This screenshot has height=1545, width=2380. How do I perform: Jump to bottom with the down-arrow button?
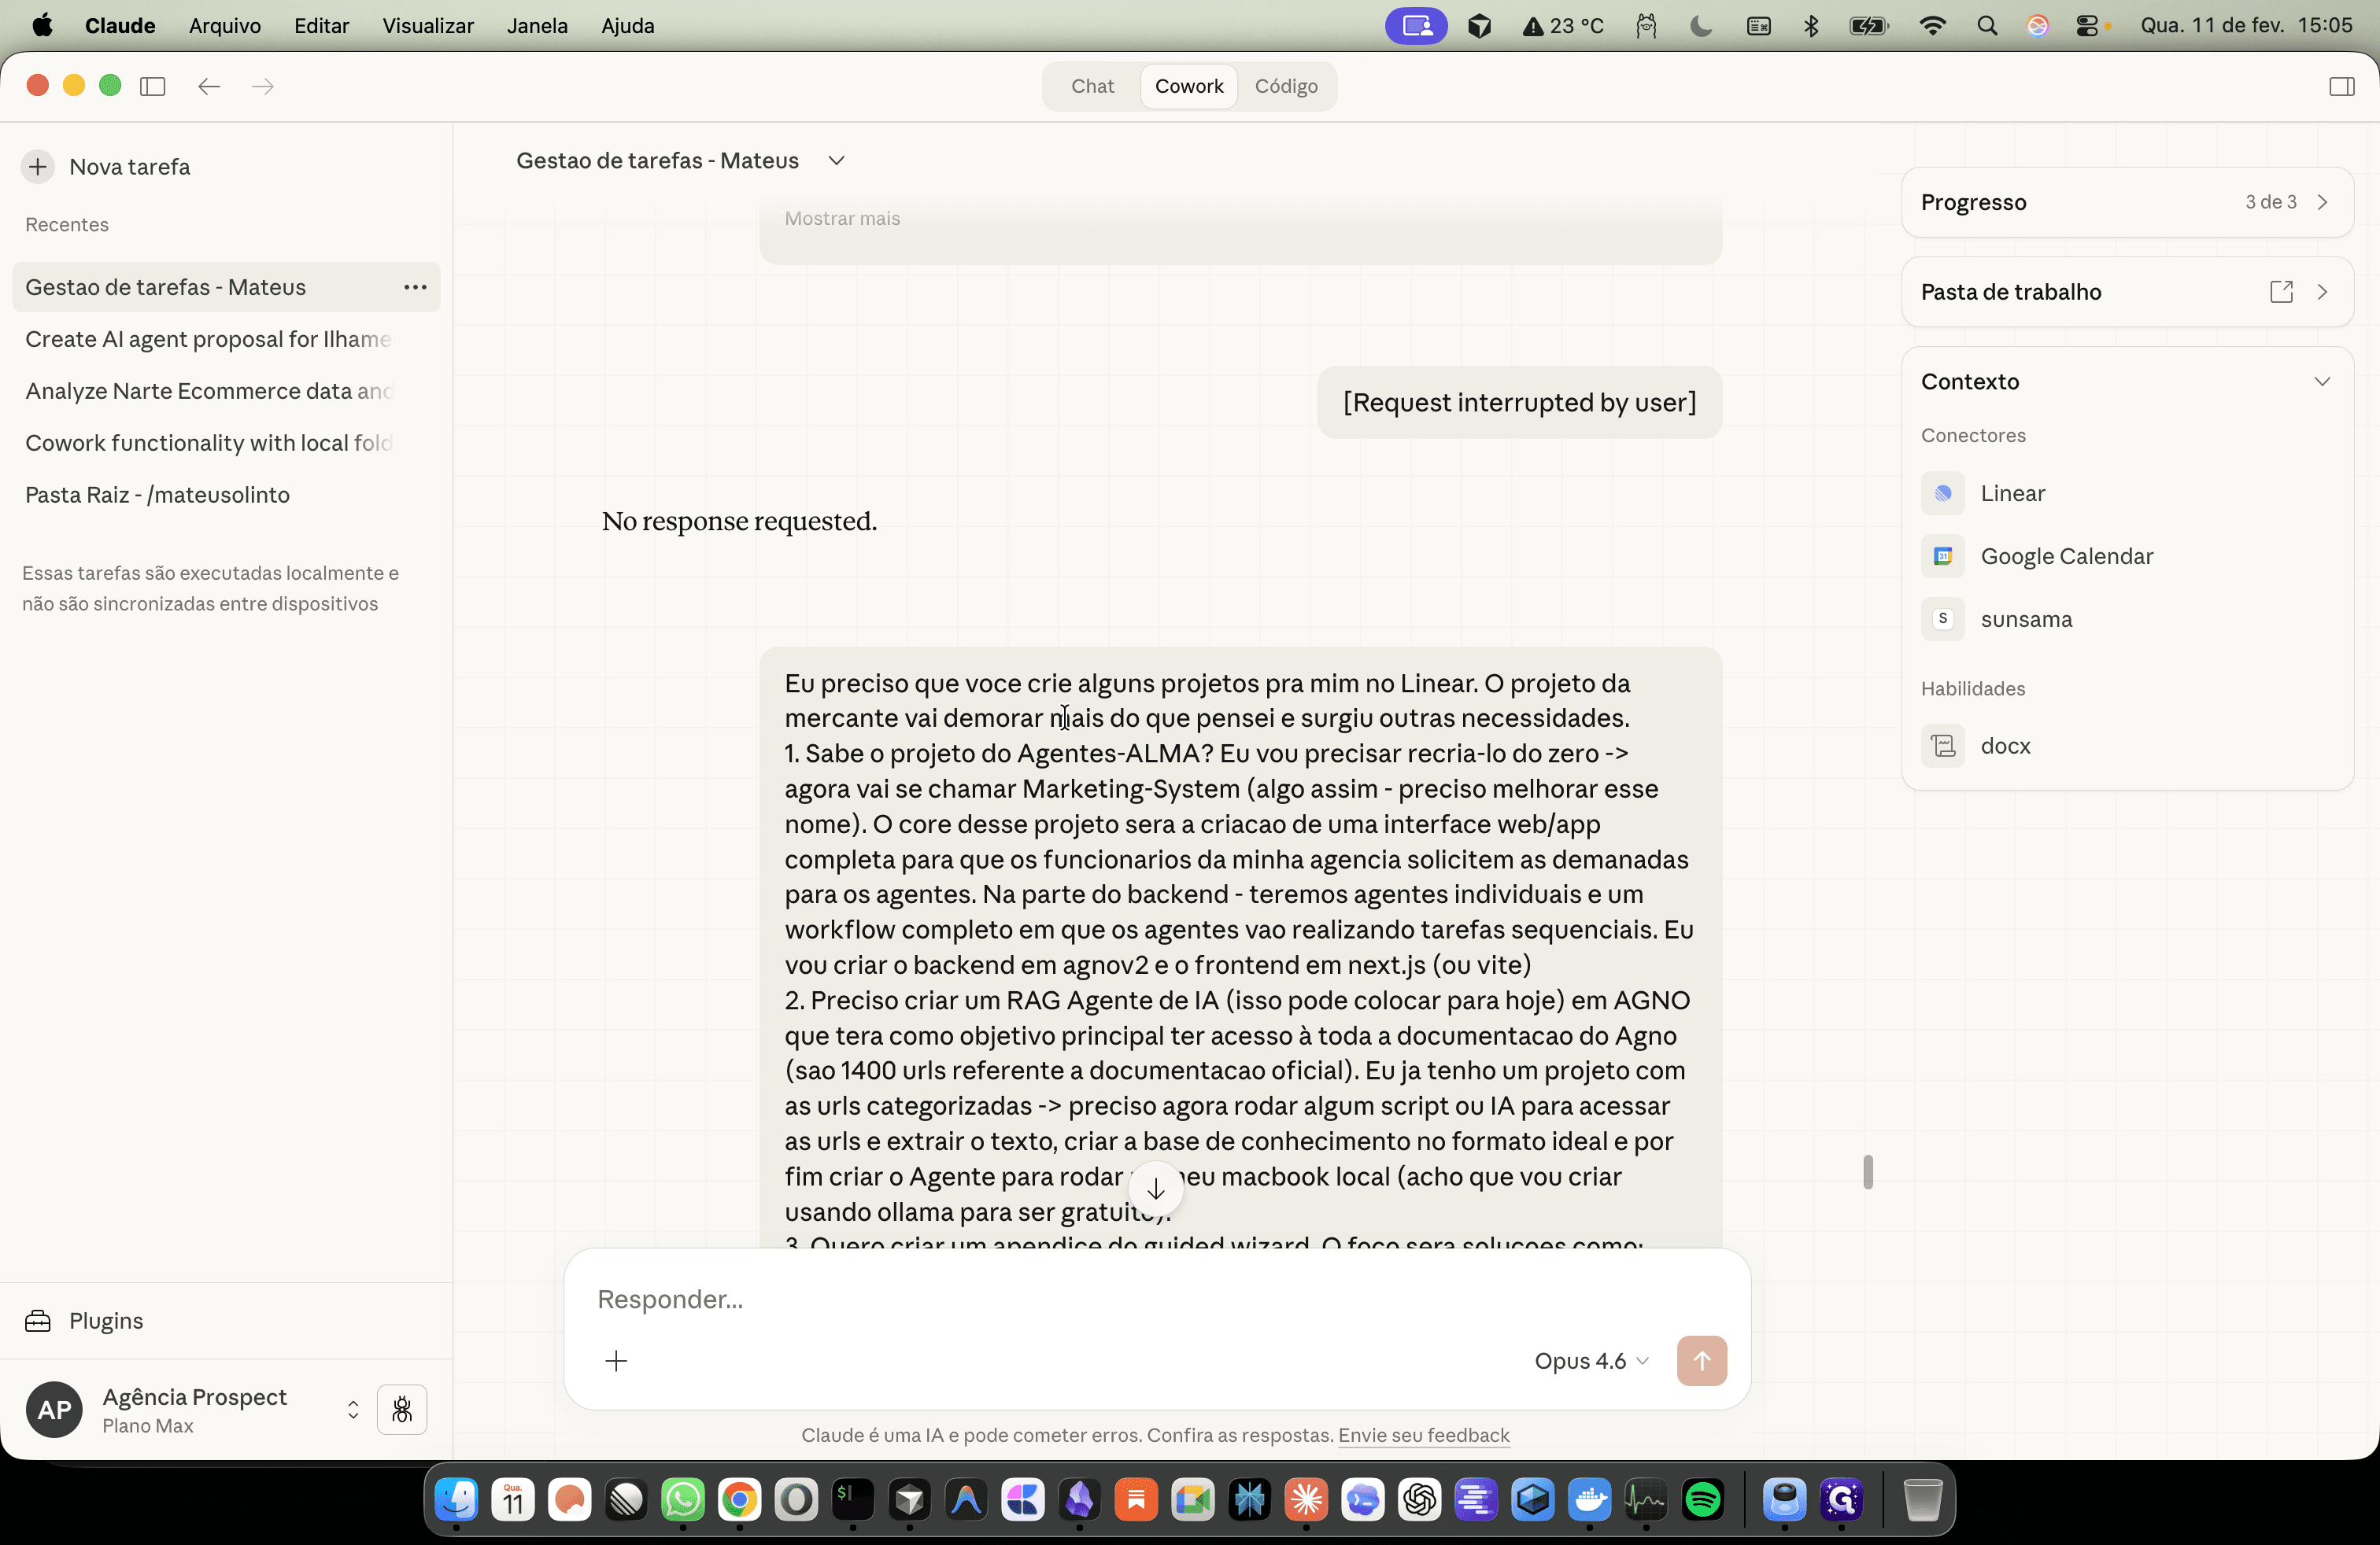(1155, 1188)
